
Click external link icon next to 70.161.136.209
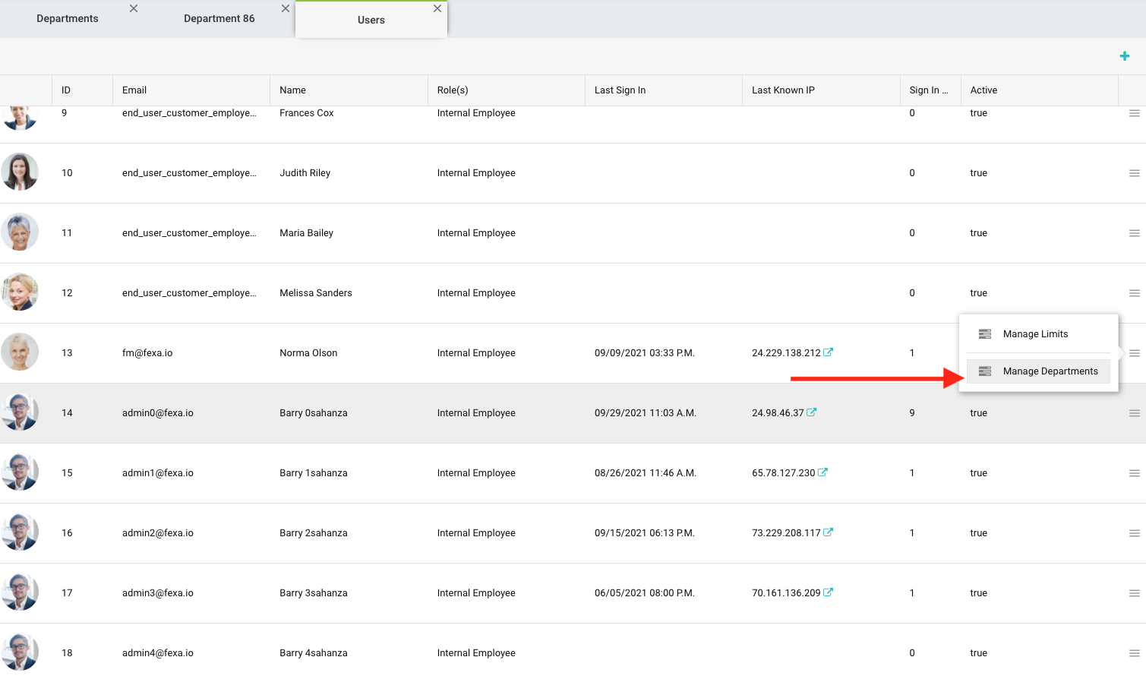click(829, 592)
